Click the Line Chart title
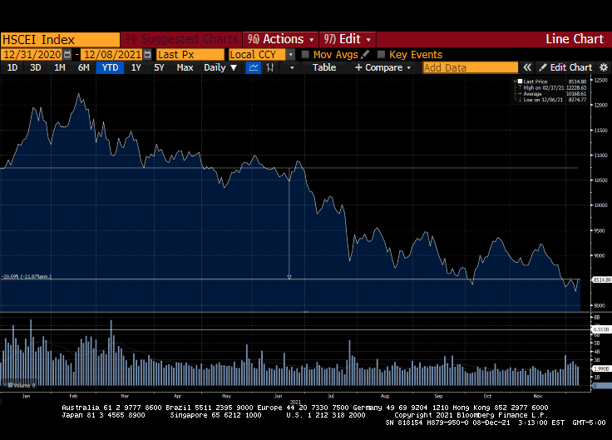The width and height of the screenshot is (612, 440). [x=574, y=39]
